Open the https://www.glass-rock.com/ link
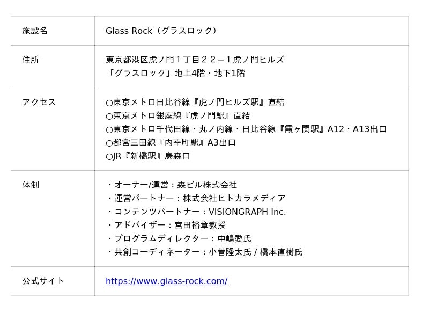Viewport: 429px width, 312px height. pyautogui.click(x=166, y=281)
